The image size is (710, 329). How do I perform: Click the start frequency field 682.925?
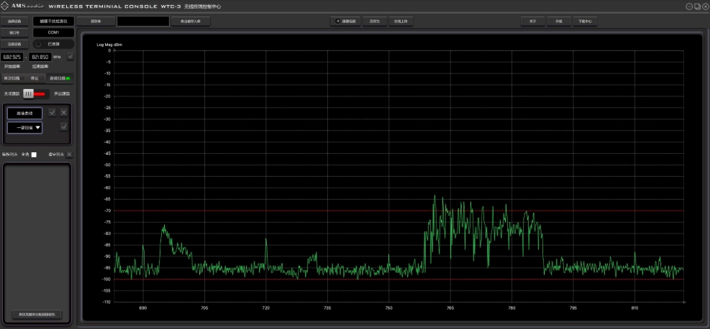click(x=12, y=57)
